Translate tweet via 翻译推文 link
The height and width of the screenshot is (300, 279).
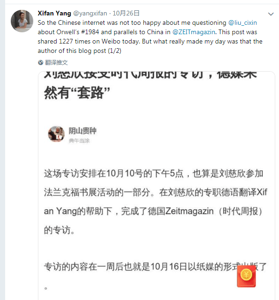point(56,63)
